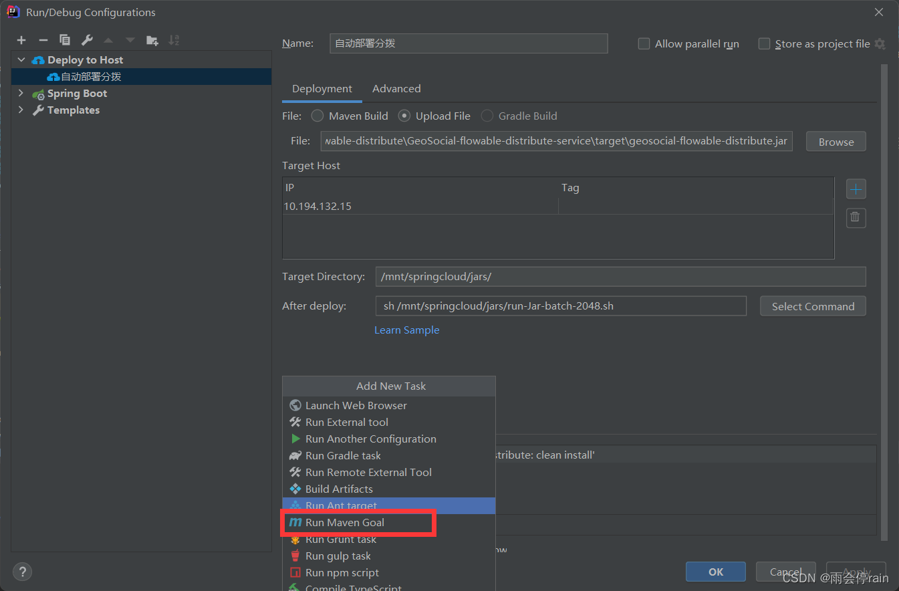899x591 pixels.
Task: Click the Name input field
Action: [x=469, y=43]
